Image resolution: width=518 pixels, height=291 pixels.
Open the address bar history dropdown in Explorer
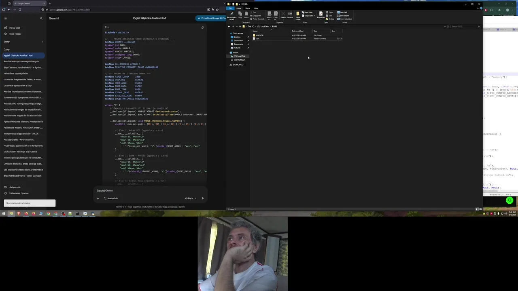[444, 26]
